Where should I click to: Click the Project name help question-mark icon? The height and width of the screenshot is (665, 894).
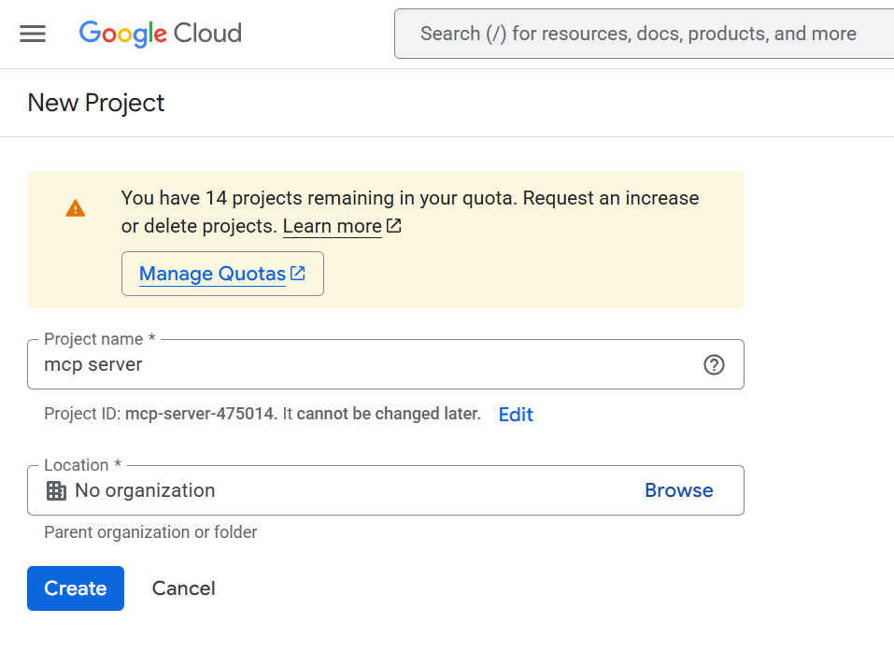[x=714, y=365]
